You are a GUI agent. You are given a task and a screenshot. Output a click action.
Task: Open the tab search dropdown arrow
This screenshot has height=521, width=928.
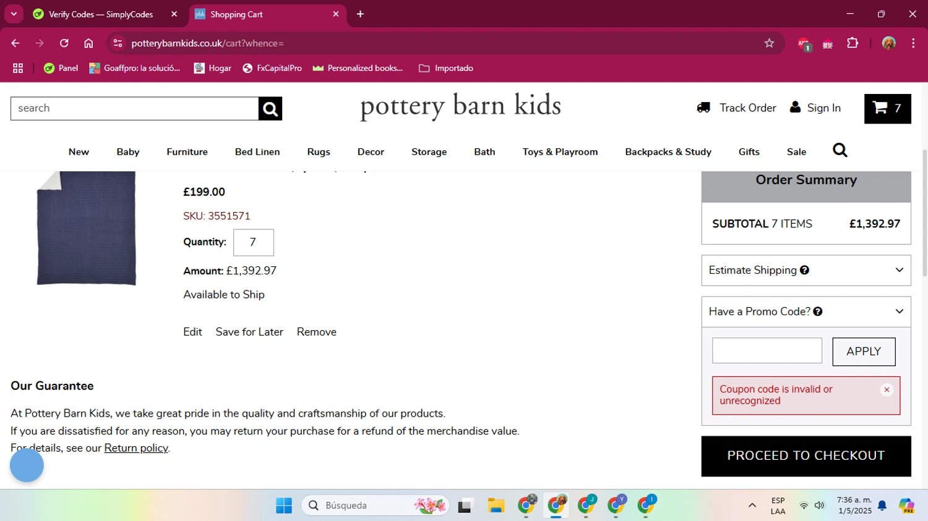coord(14,14)
